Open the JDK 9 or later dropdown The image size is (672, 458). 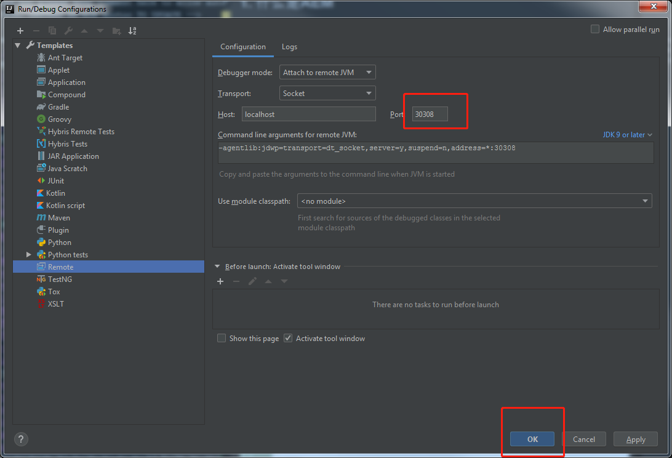point(628,135)
